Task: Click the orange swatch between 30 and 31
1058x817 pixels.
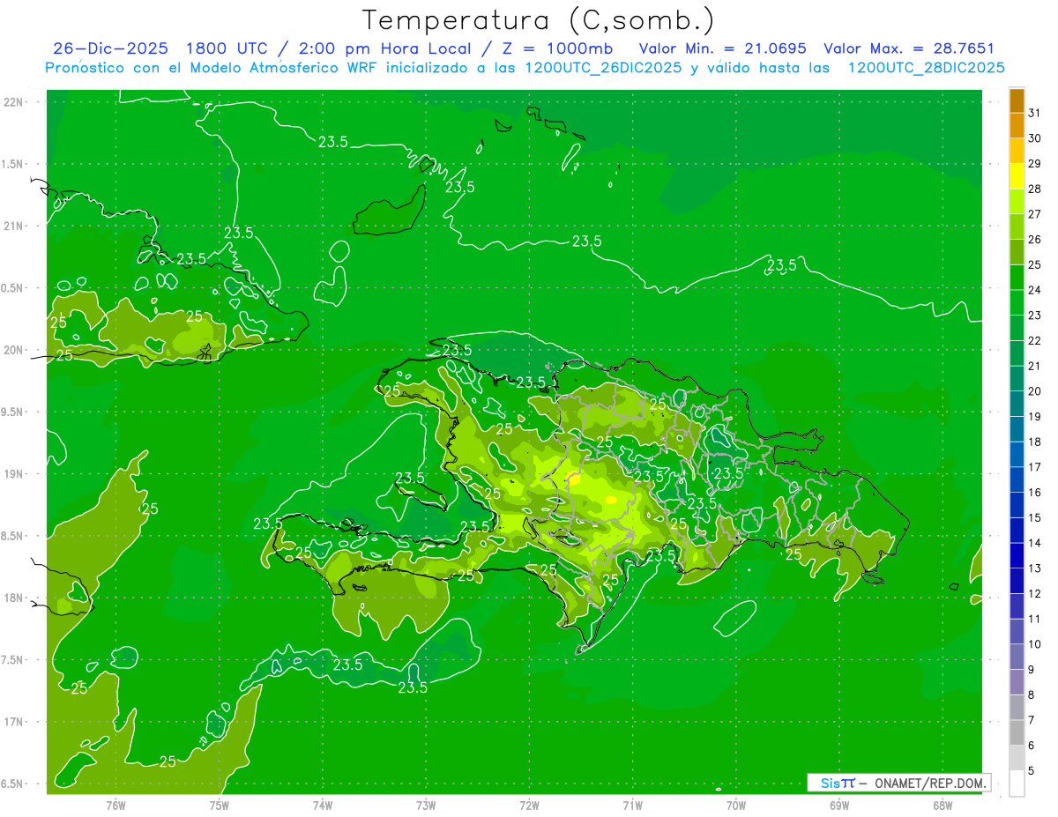Action: coord(1017,125)
